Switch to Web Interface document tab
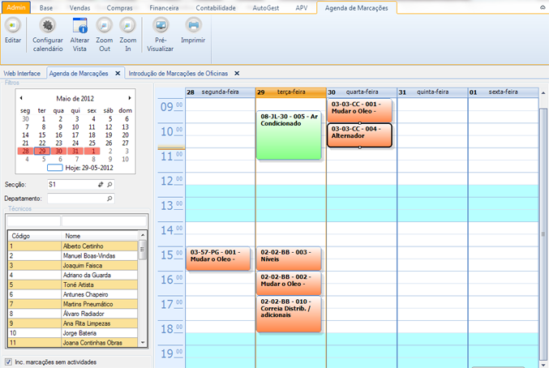The image size is (549, 368). click(x=22, y=73)
